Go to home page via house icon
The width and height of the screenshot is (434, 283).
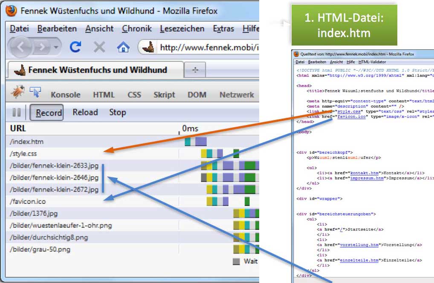pos(123,47)
